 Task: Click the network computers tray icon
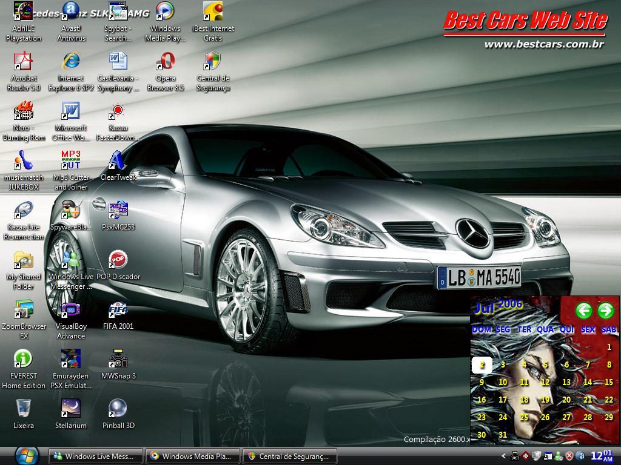coord(537,456)
